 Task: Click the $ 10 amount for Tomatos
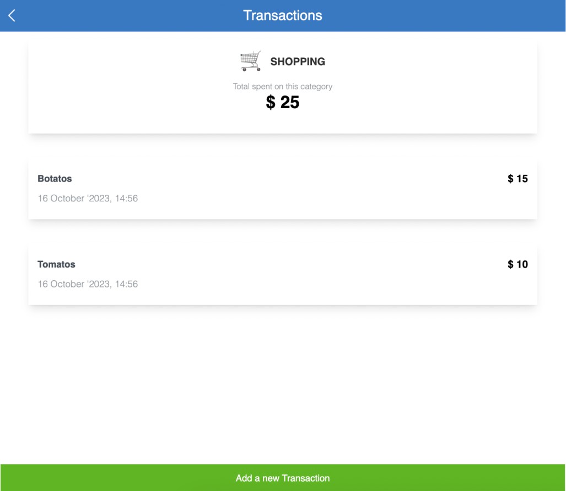pyautogui.click(x=518, y=264)
